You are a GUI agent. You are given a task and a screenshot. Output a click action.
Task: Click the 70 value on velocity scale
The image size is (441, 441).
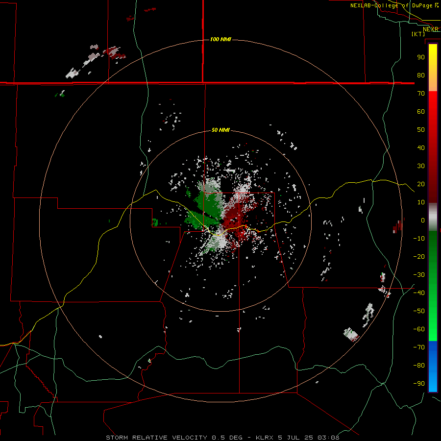click(421, 94)
